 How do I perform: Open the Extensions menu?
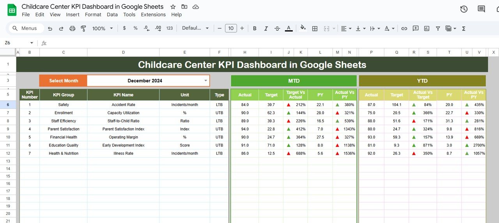click(153, 15)
